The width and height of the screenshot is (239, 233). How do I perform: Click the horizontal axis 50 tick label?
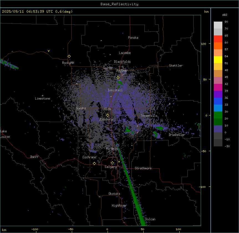[143, 229]
